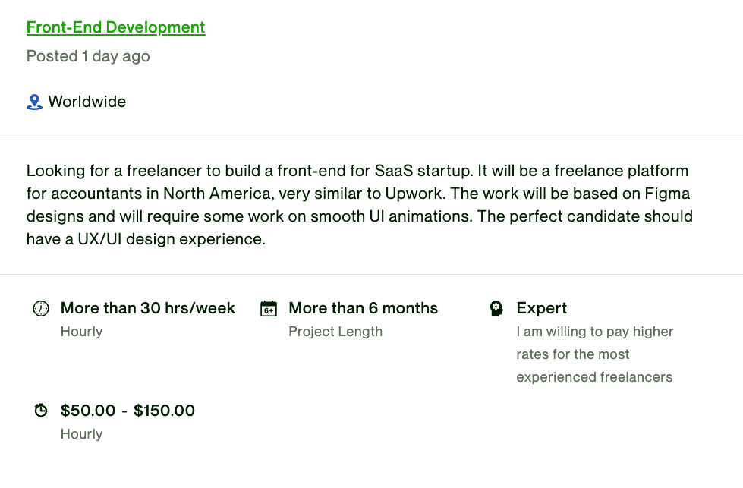
Task: Click the 'willing to pay higher rates' note
Action: tap(595, 354)
